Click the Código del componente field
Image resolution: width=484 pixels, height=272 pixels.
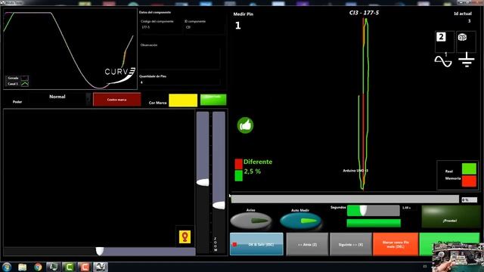(160, 27)
